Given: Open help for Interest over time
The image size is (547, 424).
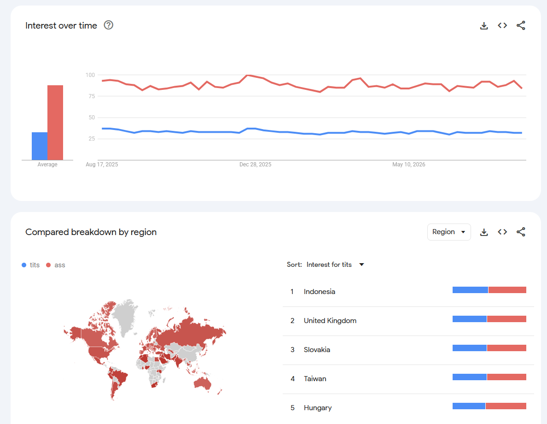Looking at the screenshot, I should pos(109,25).
